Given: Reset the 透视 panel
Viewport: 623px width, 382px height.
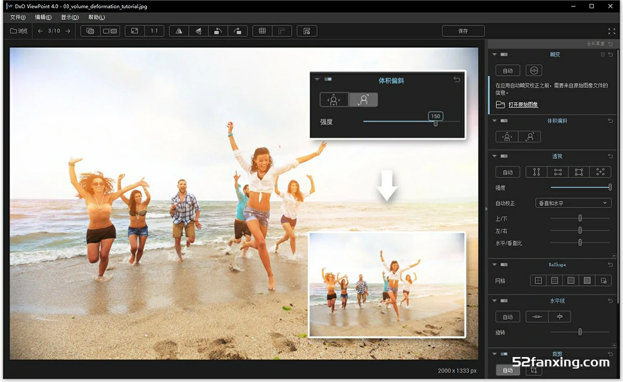Looking at the screenshot, I should pyautogui.click(x=611, y=156).
